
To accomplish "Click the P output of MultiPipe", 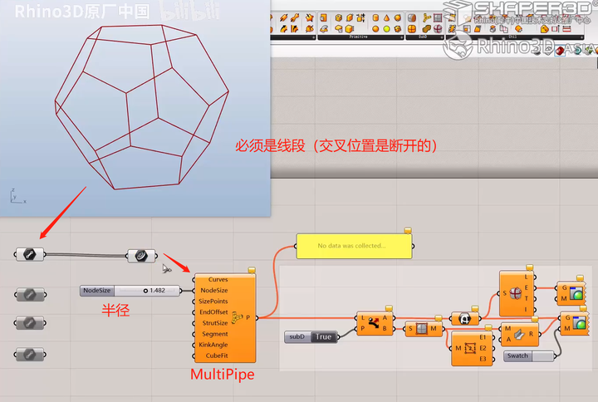I will coord(248,317).
